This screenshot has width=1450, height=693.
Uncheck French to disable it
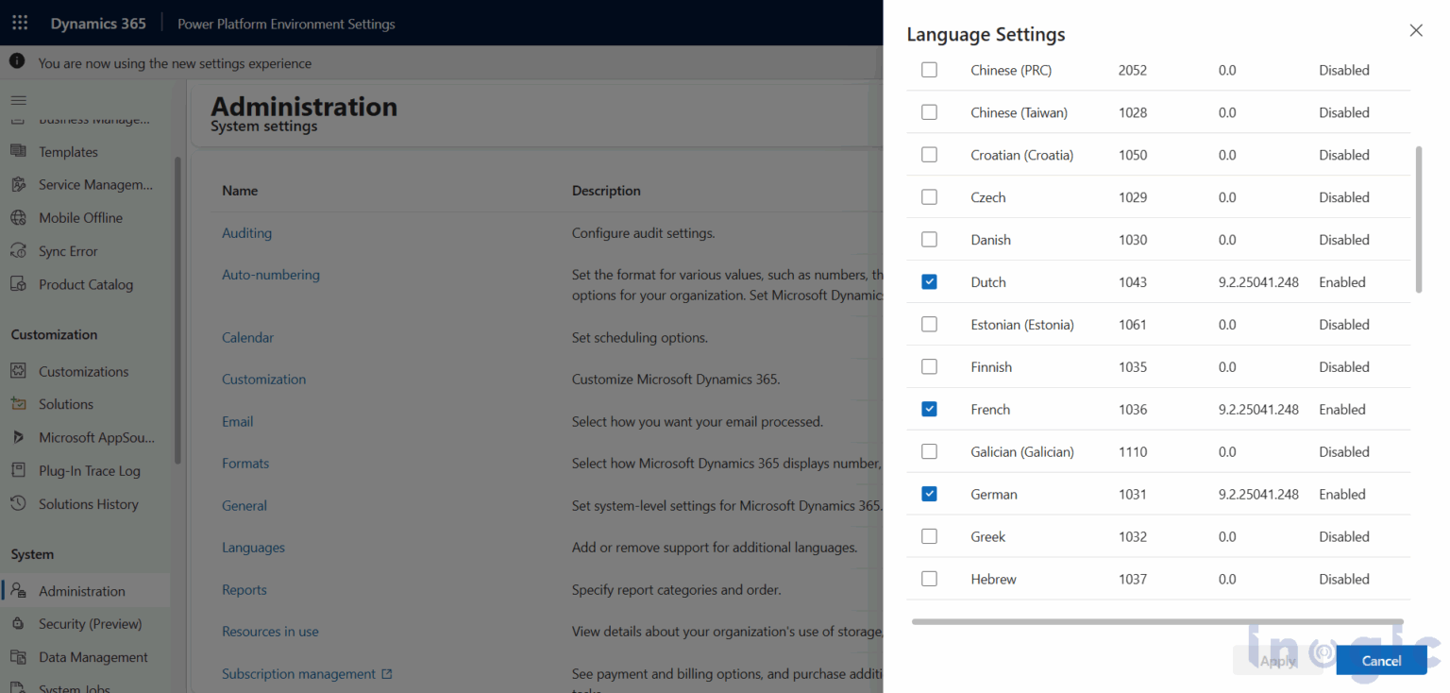pos(929,409)
